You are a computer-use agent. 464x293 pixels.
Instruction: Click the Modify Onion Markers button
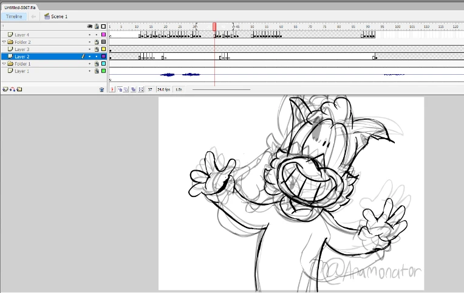point(141,89)
